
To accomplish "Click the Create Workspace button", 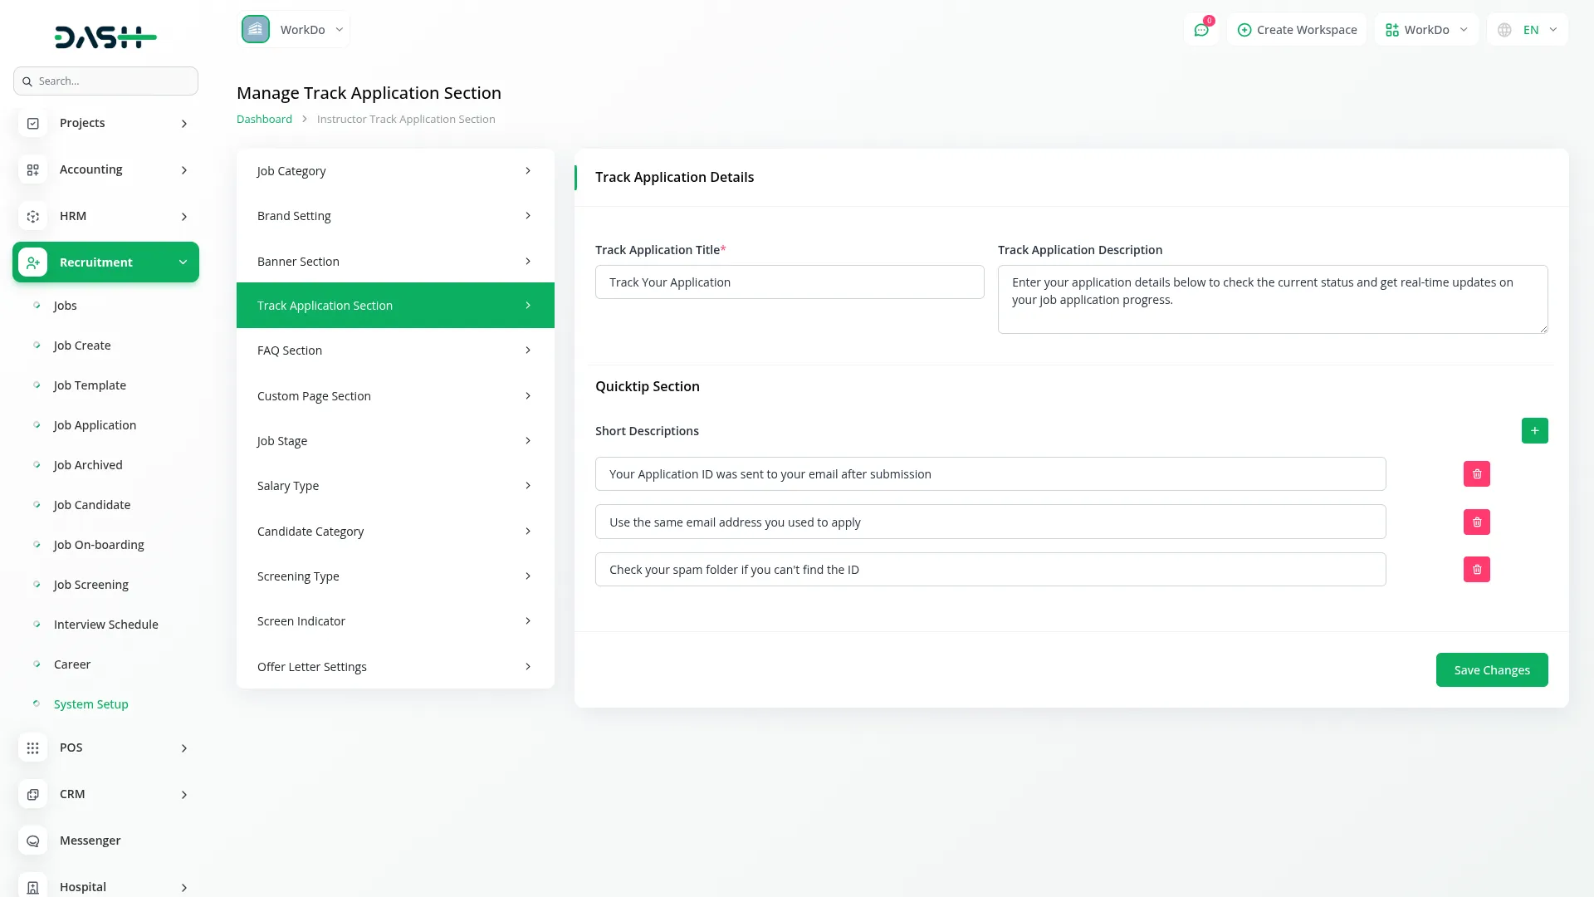I will pos(1297,30).
